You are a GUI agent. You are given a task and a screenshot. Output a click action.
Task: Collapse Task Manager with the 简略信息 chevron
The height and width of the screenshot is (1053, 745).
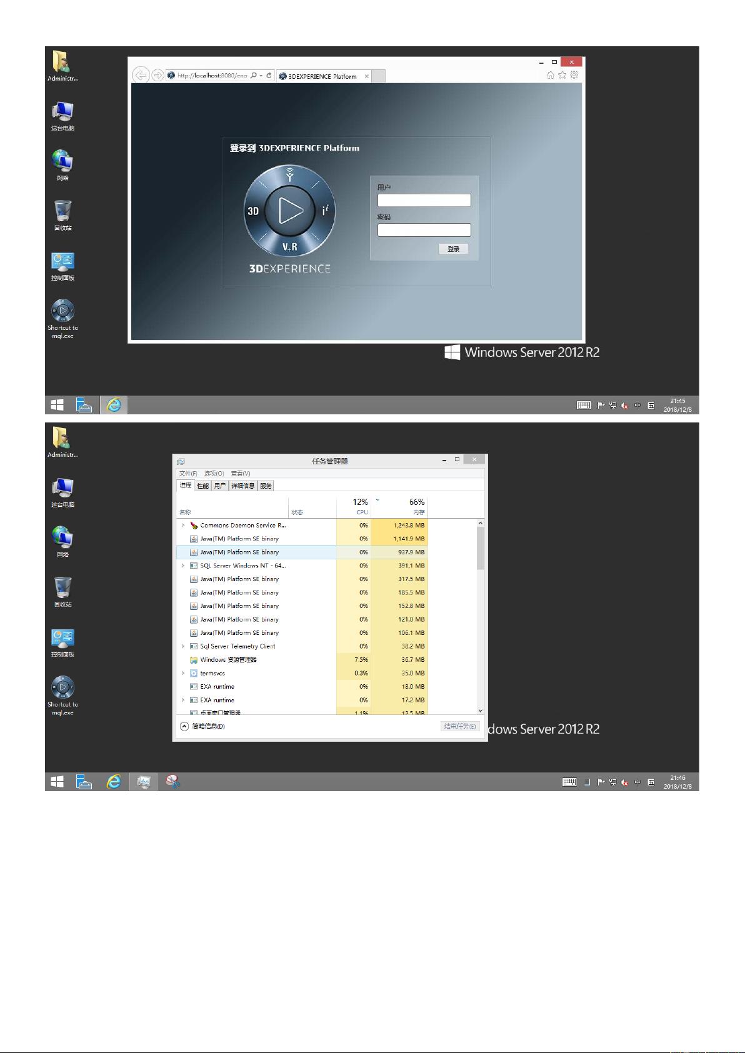click(184, 726)
